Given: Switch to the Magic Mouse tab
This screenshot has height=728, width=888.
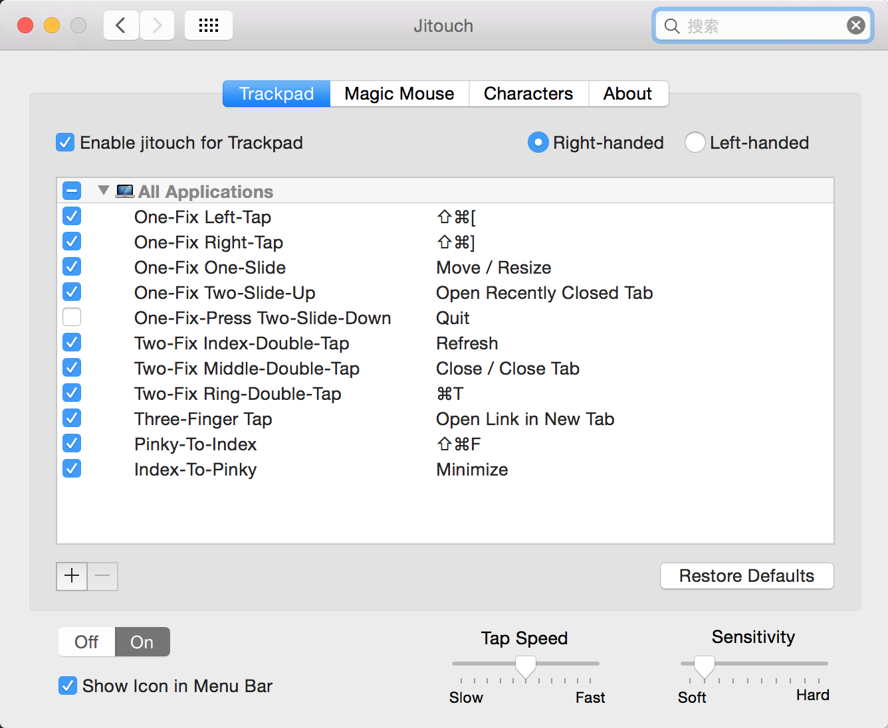Looking at the screenshot, I should [399, 94].
